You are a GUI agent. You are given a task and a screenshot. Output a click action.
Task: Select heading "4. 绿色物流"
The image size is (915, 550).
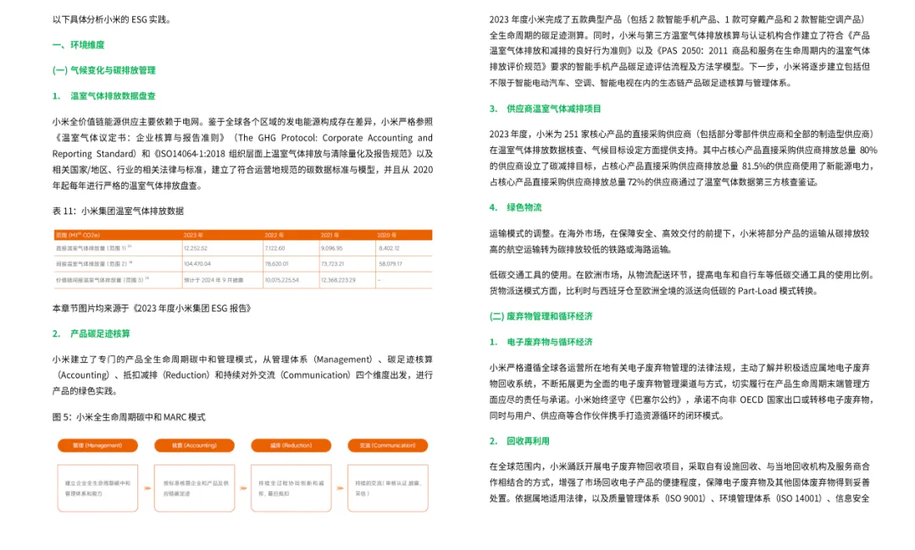[515, 207]
